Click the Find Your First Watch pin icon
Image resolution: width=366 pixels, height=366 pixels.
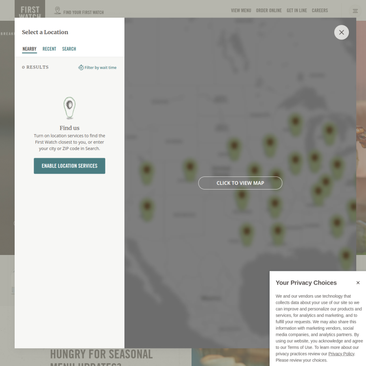pos(57,11)
